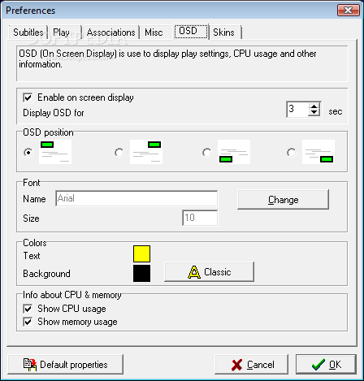Select top-right OSD position radio

click(119, 153)
